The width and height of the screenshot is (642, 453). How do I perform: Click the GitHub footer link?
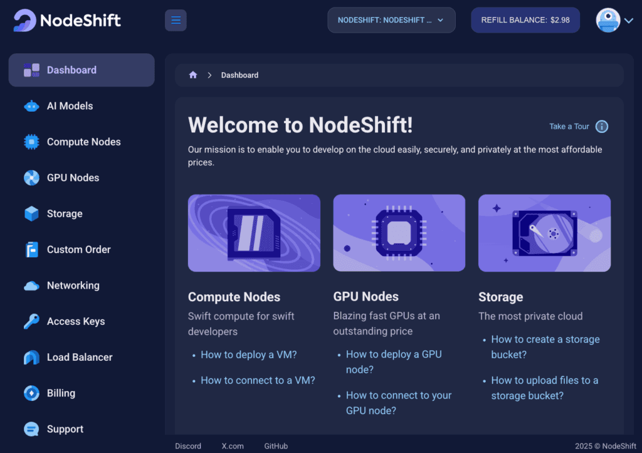(x=276, y=446)
